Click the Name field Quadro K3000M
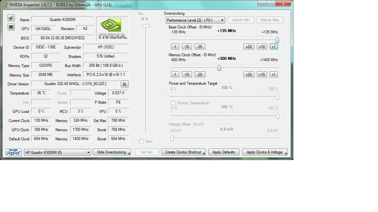 [63, 20]
